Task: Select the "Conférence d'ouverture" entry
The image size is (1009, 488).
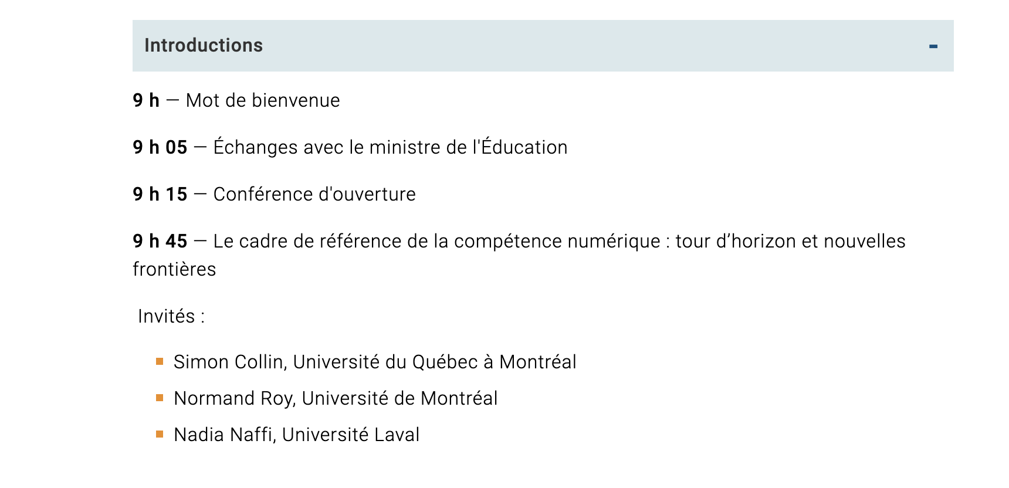Action: 314,194
